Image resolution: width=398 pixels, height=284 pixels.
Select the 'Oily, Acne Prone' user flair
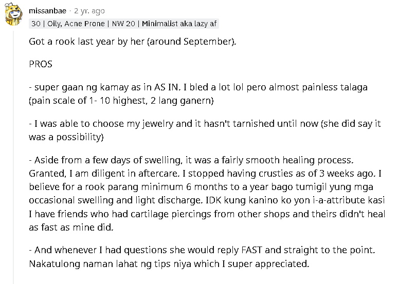point(76,24)
